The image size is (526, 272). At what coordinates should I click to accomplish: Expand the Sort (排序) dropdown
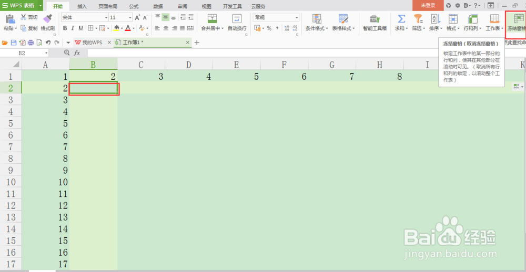pyautogui.click(x=441, y=29)
